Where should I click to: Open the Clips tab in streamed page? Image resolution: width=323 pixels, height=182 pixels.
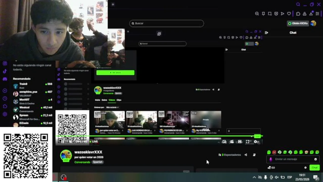(119, 100)
